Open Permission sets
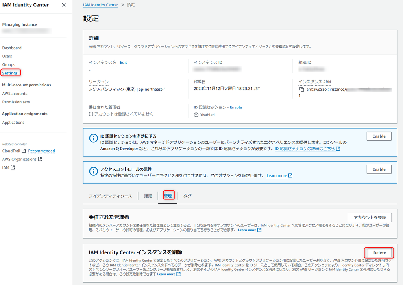 pos(16,102)
